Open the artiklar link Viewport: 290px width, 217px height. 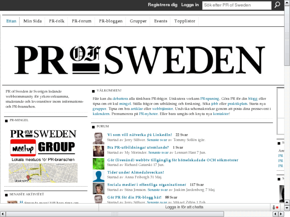pos(137,109)
